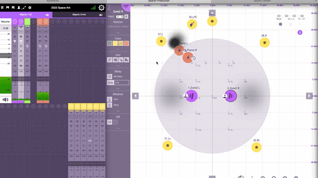
Task: Open the Spatial Production tab
Action: tap(159, 1)
